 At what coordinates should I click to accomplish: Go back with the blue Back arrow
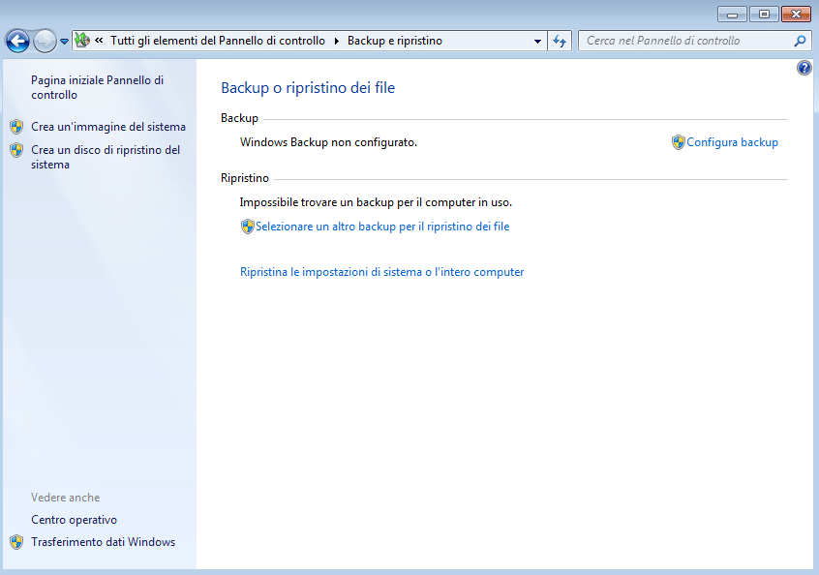(x=17, y=41)
